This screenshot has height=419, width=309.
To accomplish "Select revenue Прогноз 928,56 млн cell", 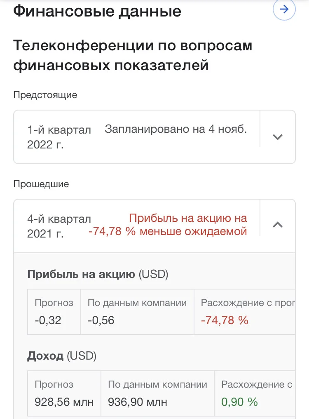I will pyautogui.click(x=64, y=393).
